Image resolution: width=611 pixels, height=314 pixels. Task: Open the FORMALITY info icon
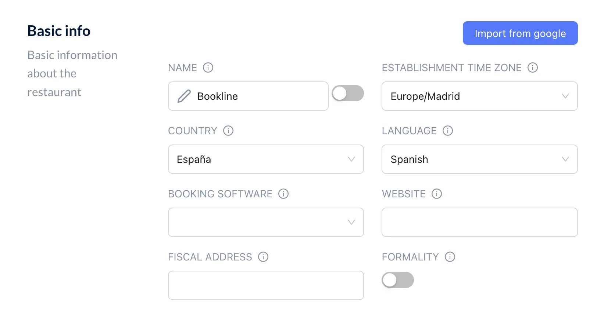(450, 257)
